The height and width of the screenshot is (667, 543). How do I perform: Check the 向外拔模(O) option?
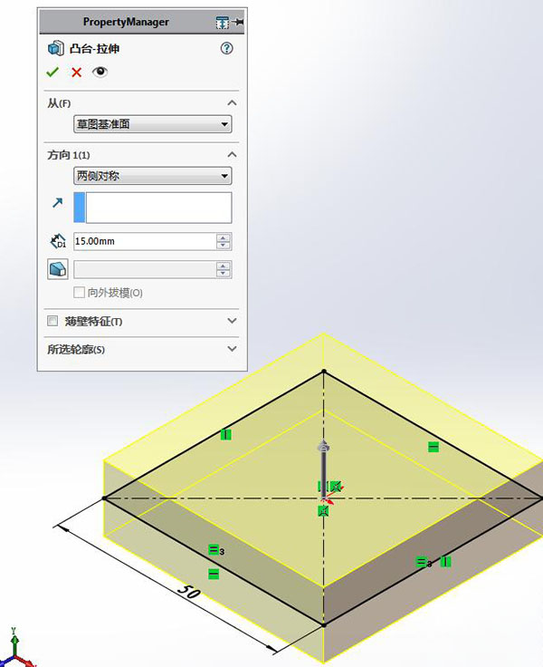(79, 292)
